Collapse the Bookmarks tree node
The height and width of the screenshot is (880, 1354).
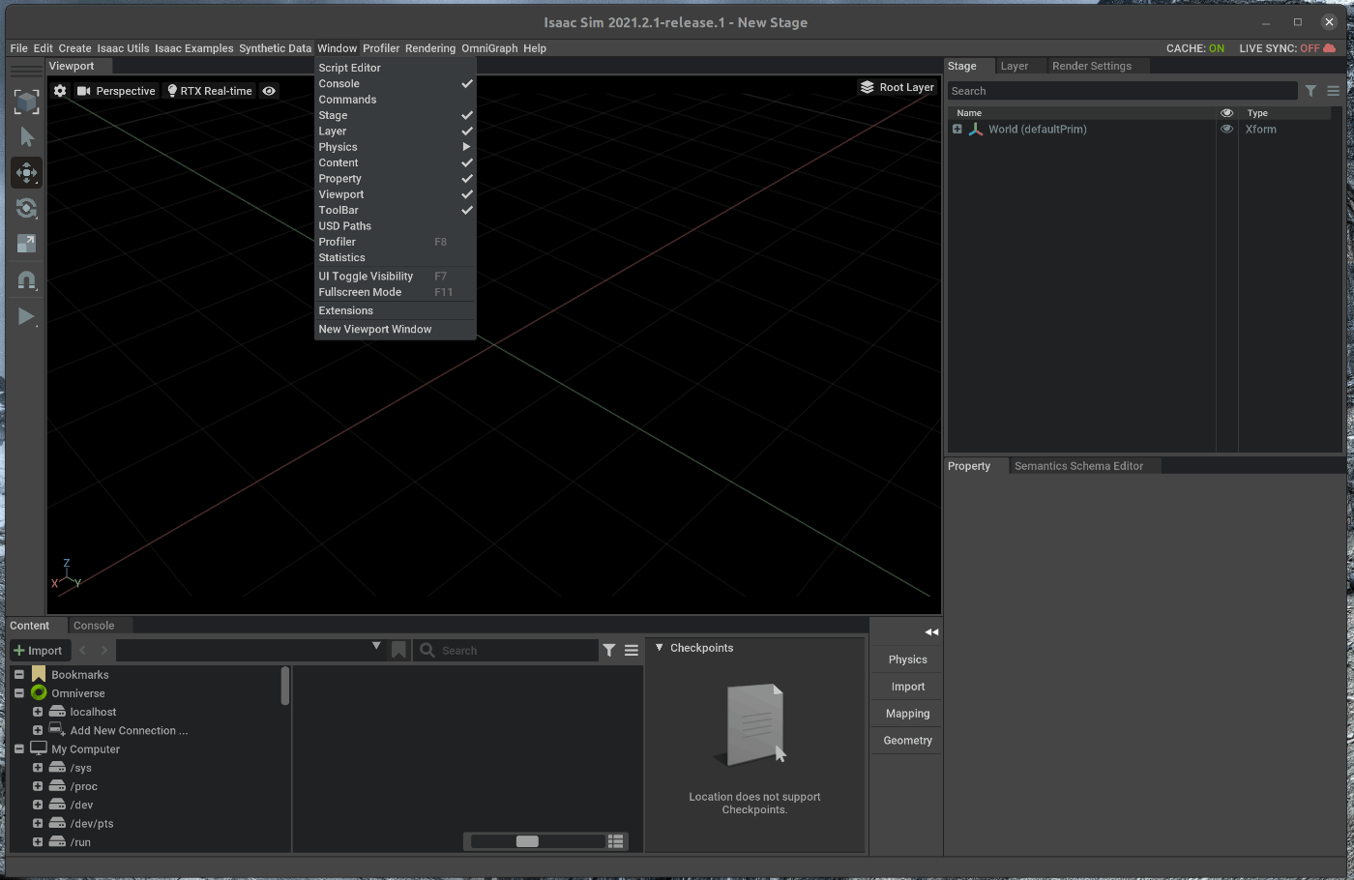point(19,674)
